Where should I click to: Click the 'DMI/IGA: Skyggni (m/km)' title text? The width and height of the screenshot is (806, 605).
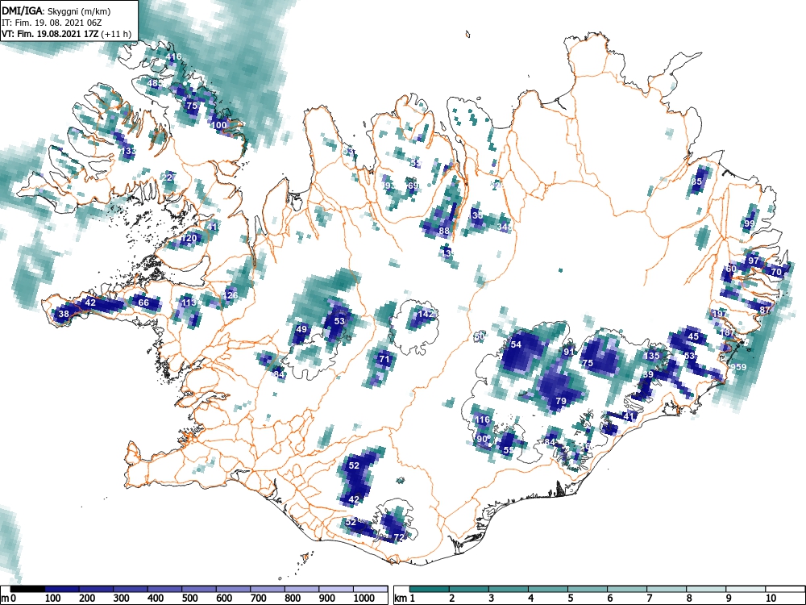tap(56, 10)
